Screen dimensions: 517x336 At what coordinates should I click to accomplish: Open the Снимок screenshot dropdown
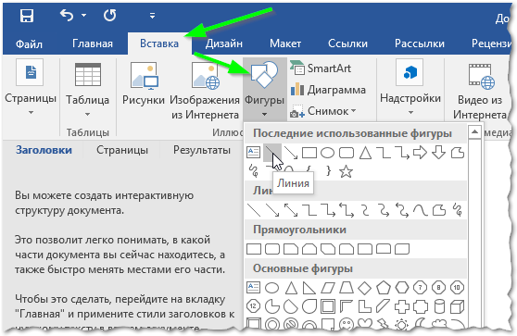(x=323, y=111)
